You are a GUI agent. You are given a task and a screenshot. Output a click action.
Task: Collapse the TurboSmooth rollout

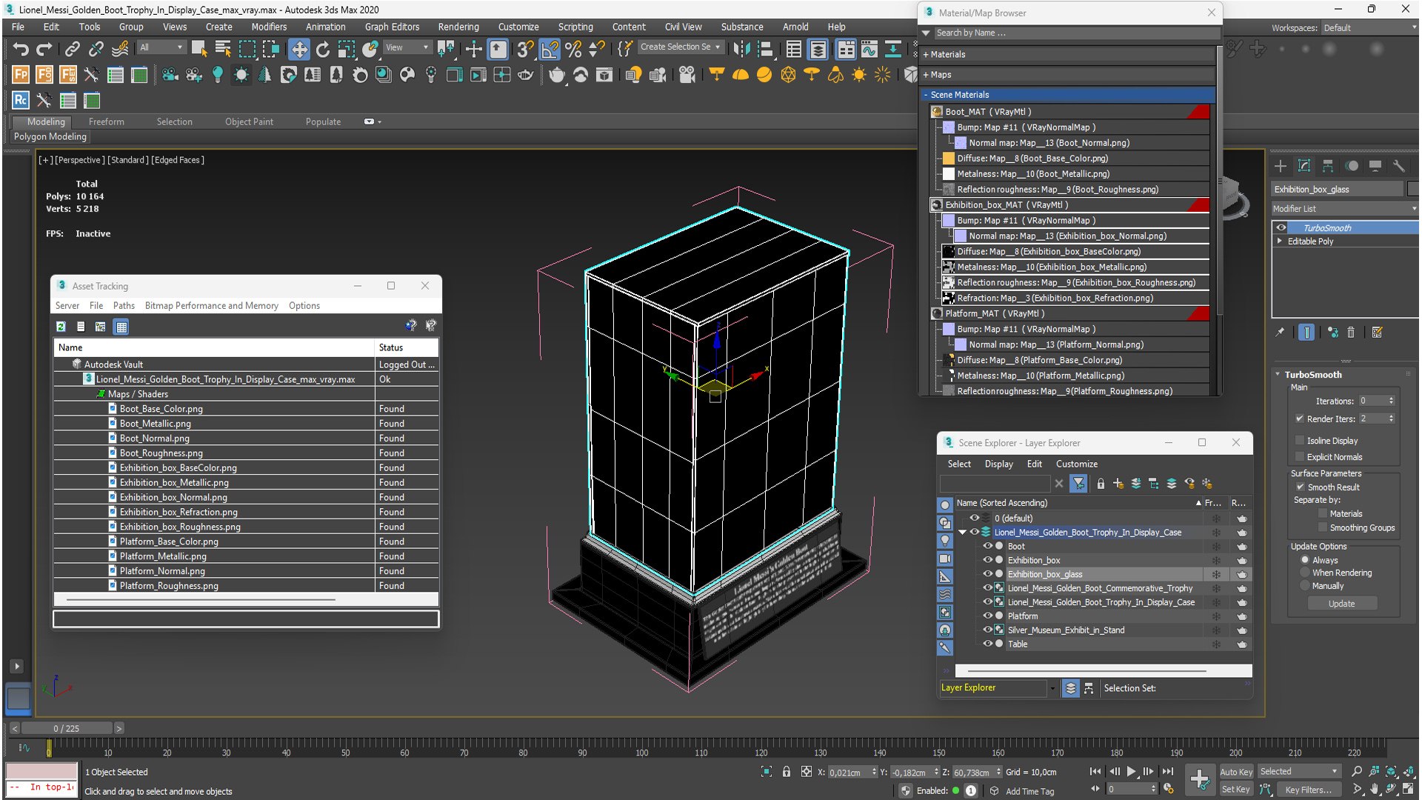1278,375
